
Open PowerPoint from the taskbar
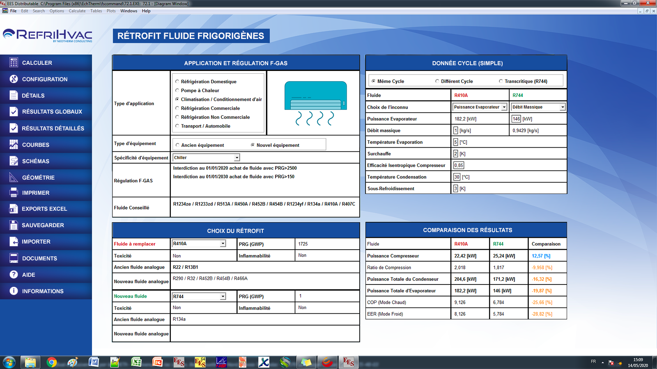point(157,362)
